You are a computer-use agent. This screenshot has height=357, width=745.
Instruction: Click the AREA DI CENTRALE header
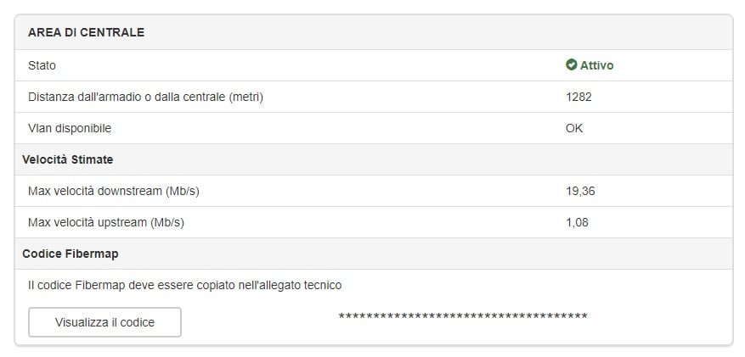click(86, 33)
